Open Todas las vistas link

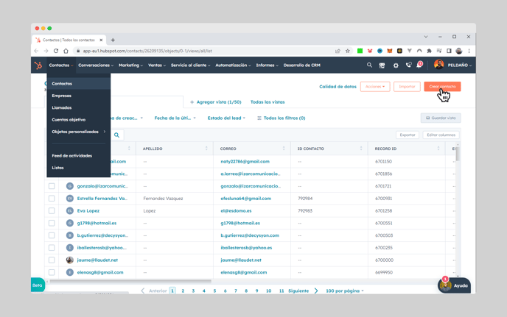click(x=268, y=102)
